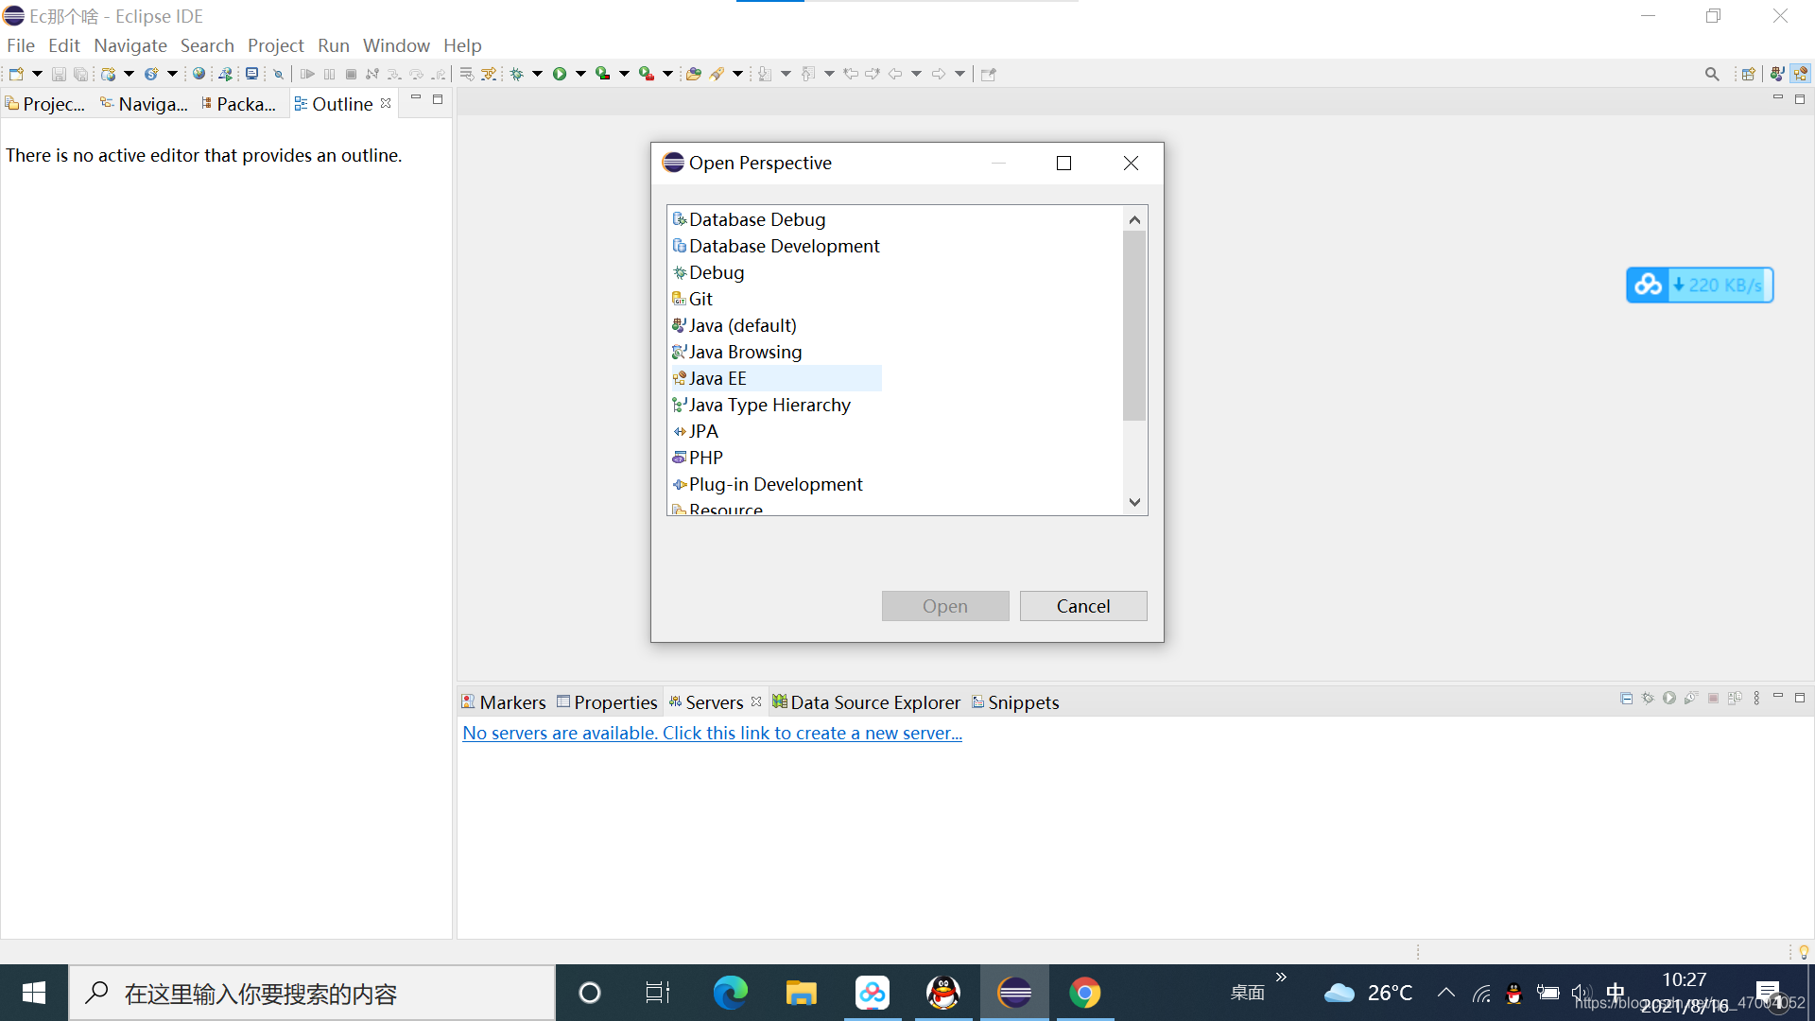
Task: Click the Step Return icon
Action: click(438, 74)
